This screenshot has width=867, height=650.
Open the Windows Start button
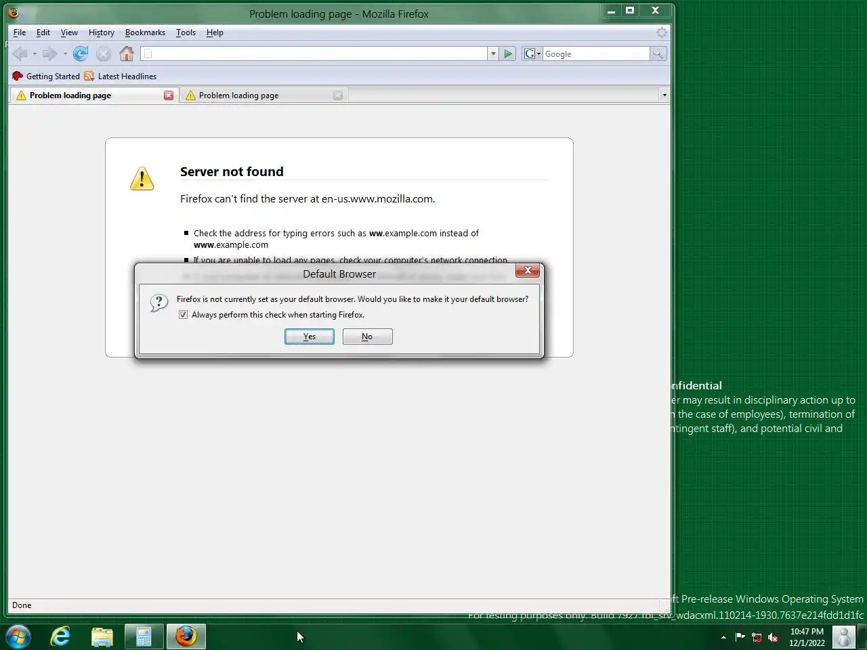point(18,637)
